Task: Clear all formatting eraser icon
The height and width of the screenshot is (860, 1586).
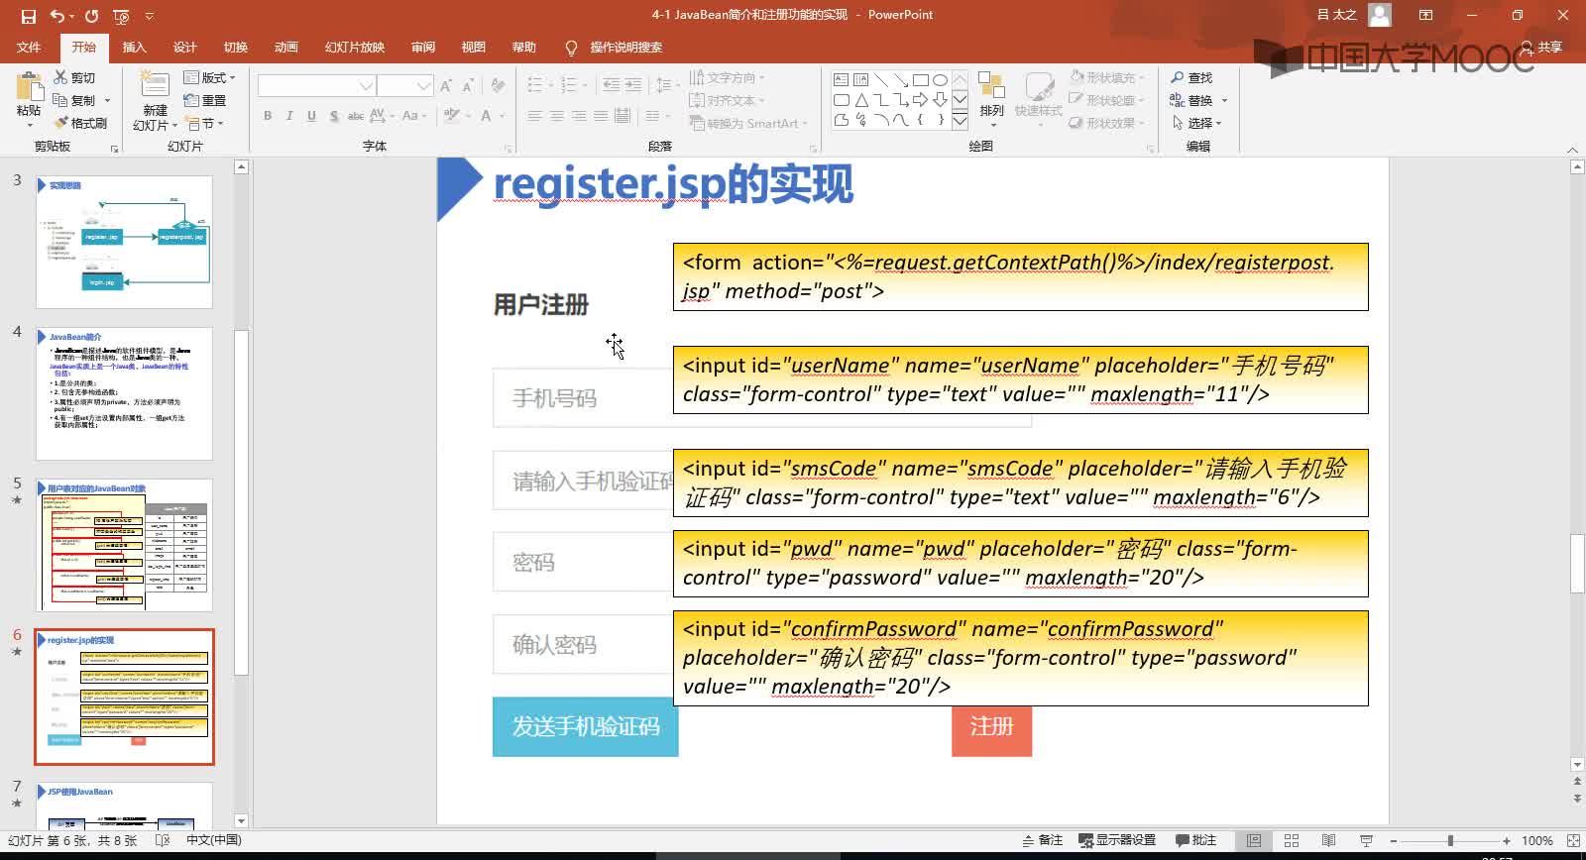Action: [498, 86]
